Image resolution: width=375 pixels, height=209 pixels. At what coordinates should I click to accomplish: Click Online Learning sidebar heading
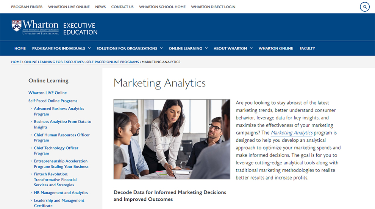(x=48, y=81)
